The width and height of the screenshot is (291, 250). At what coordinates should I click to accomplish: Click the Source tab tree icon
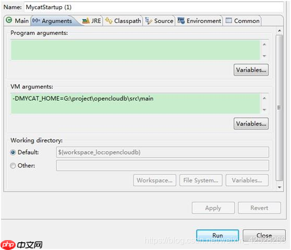(x=149, y=21)
